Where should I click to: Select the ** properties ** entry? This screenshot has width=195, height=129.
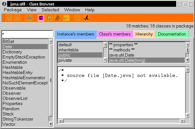coord(147,45)
